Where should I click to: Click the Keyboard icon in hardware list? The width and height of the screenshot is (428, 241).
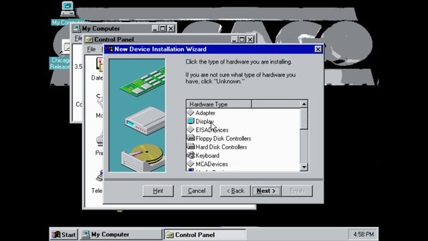[191, 155]
